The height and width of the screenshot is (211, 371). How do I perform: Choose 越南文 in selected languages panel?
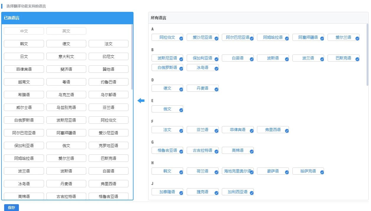[24, 82]
